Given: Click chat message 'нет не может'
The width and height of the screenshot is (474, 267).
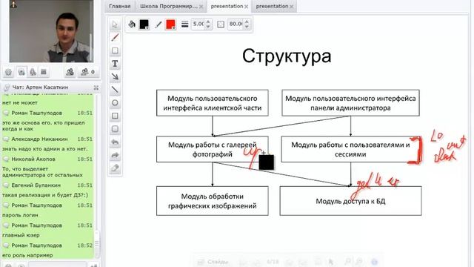Looking at the screenshot, I should pyautogui.click(x=20, y=103).
